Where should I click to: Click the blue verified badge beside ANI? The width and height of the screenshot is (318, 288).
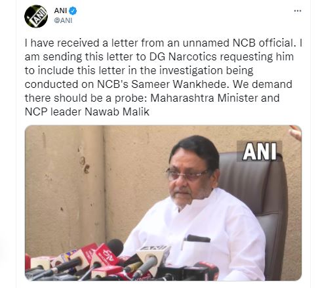(x=73, y=10)
